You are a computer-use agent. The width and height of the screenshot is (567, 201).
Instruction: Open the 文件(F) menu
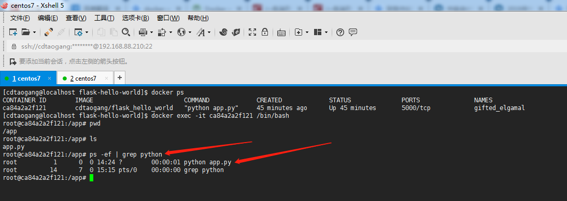point(20,18)
